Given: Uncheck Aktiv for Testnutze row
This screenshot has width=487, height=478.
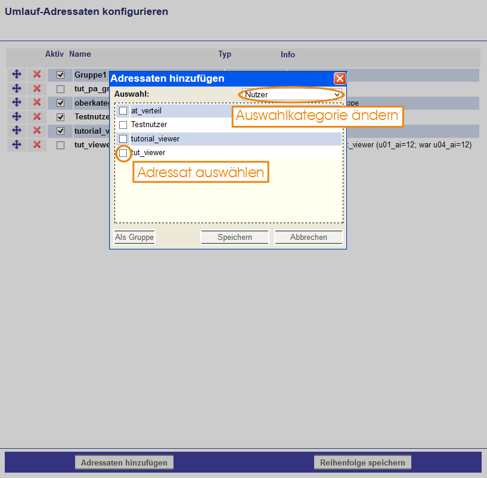Looking at the screenshot, I should point(61,117).
